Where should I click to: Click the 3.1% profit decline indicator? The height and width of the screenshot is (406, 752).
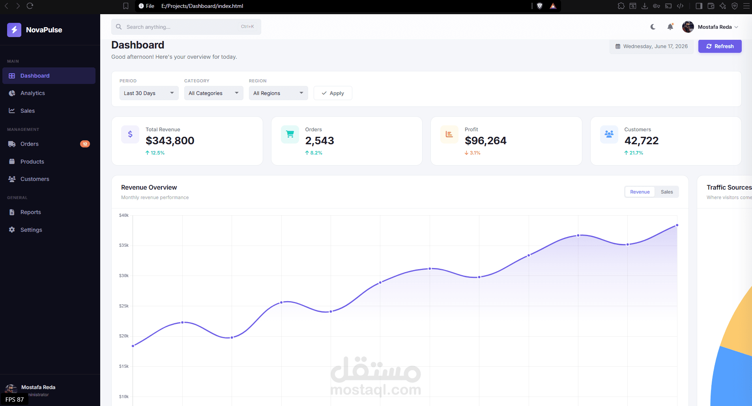click(473, 153)
